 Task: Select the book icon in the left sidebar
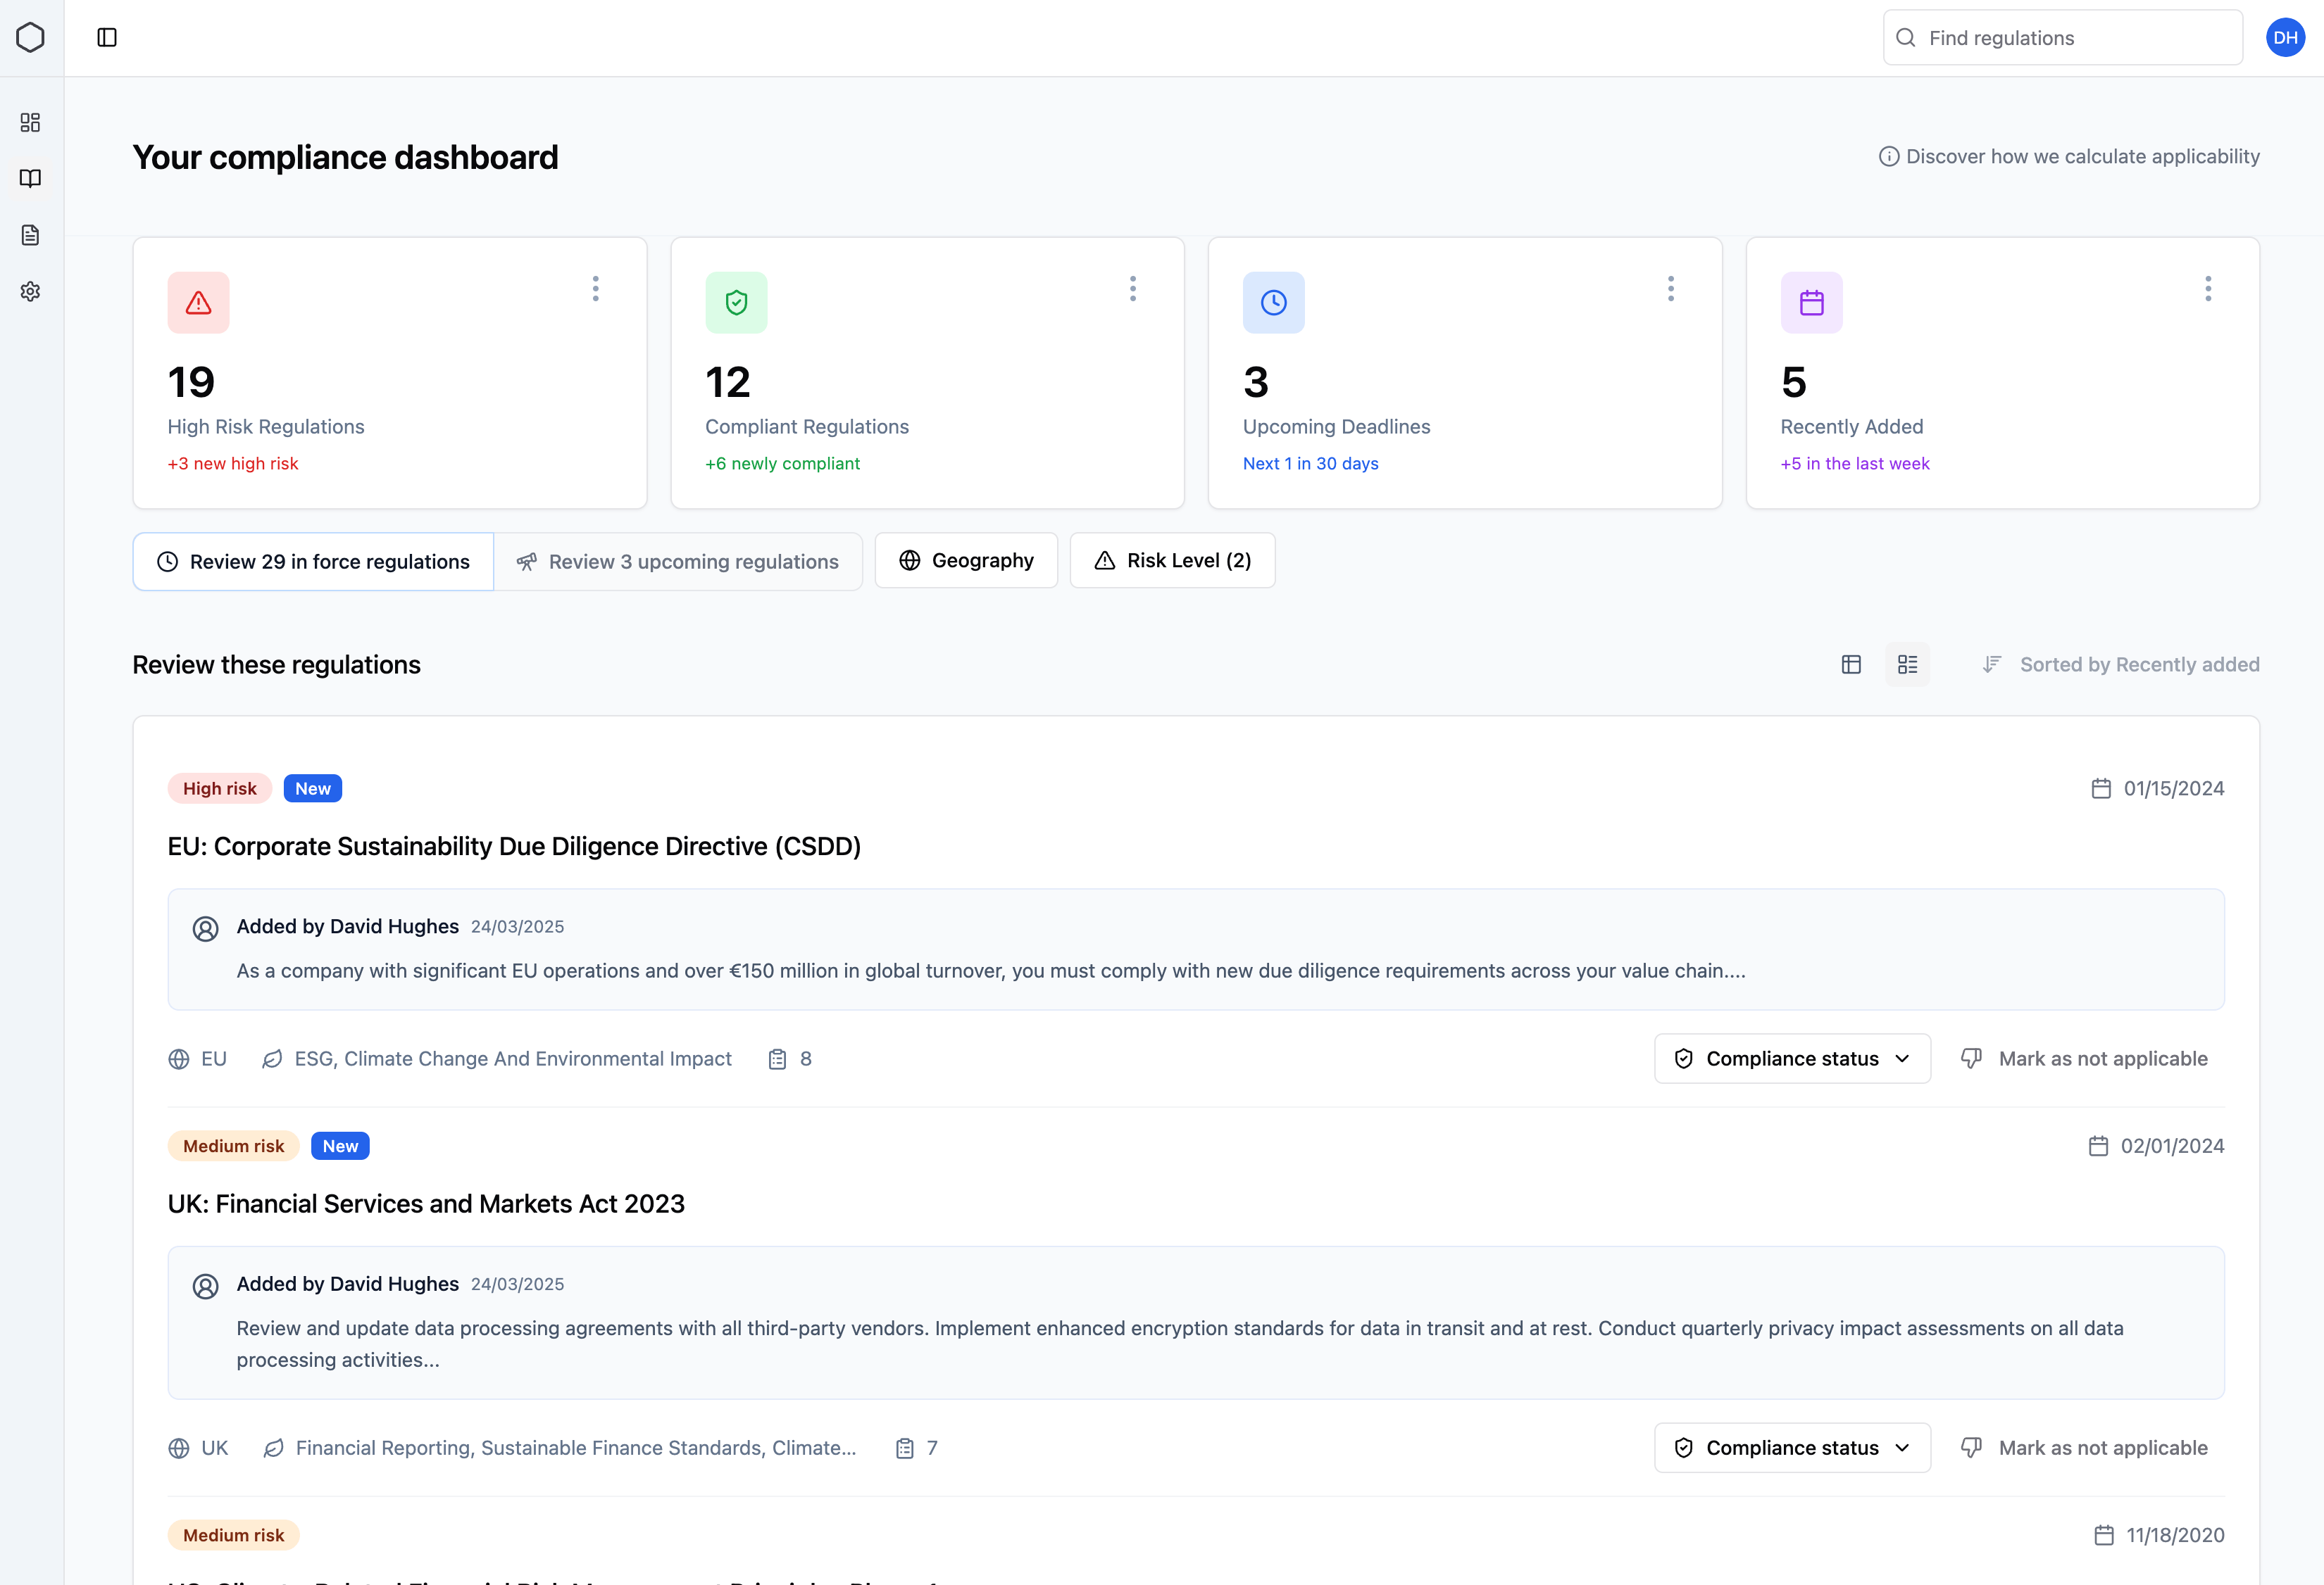click(x=30, y=179)
